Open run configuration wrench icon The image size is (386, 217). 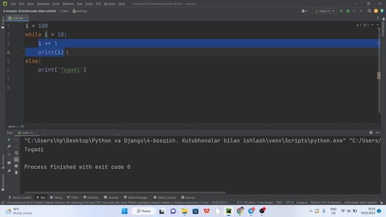click(x=9, y=146)
